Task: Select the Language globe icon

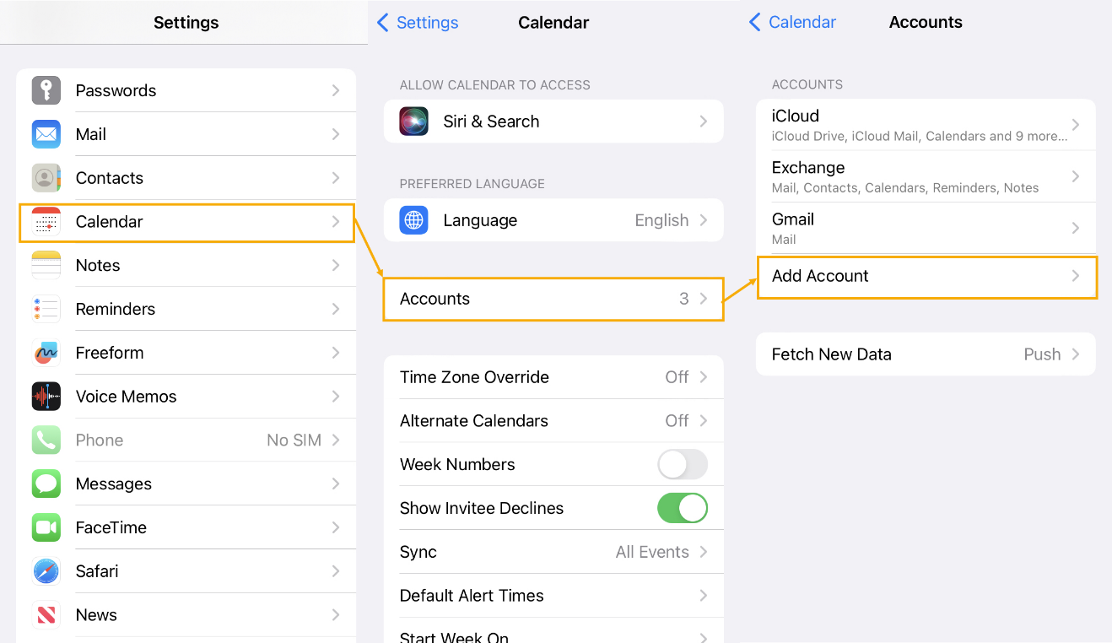Action: pos(414,220)
